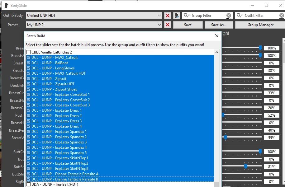The width and height of the screenshot is (285, 187).
Task: Select DCL - UUNP - ExpLatex SkirtNTop3 row
Action: click(x=120, y=168)
